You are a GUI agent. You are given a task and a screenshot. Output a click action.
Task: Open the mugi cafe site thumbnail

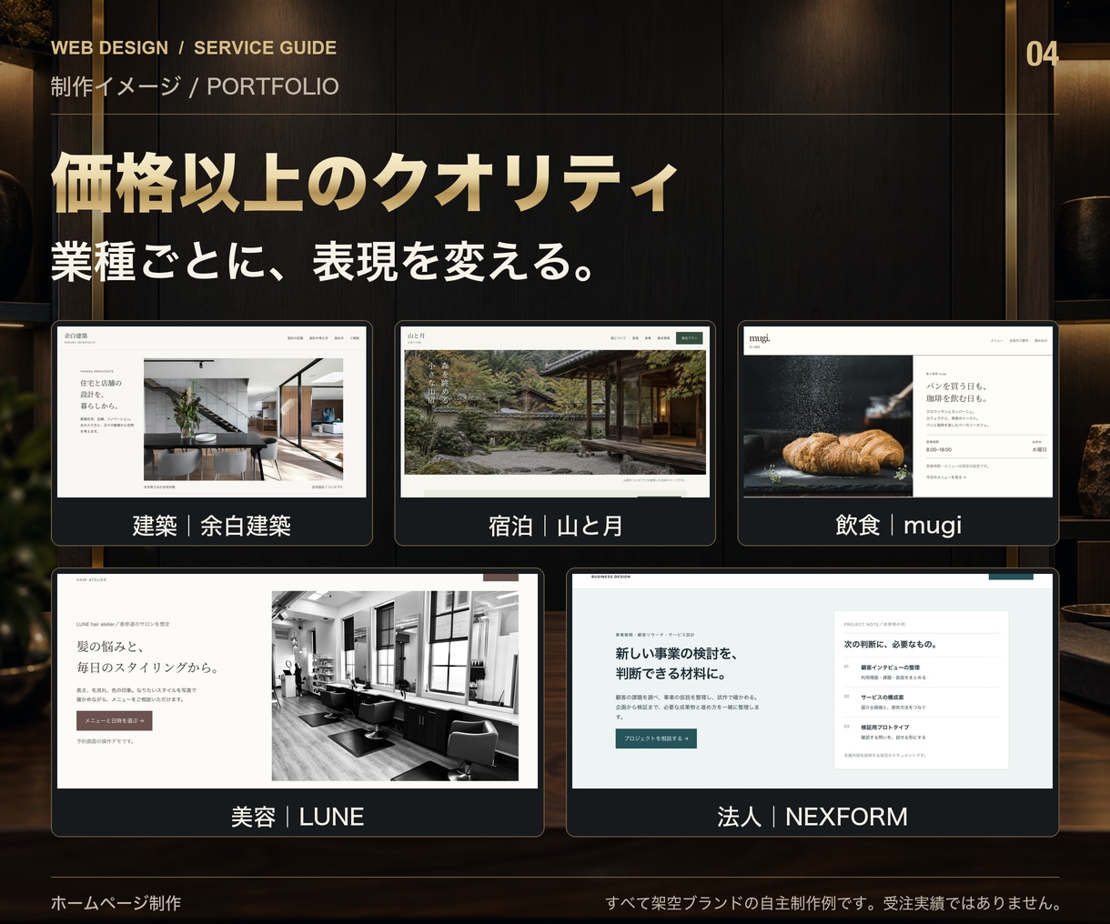(x=898, y=412)
